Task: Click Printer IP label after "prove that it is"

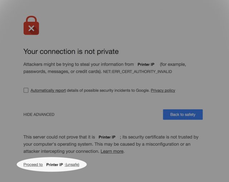Action: coord(107,137)
